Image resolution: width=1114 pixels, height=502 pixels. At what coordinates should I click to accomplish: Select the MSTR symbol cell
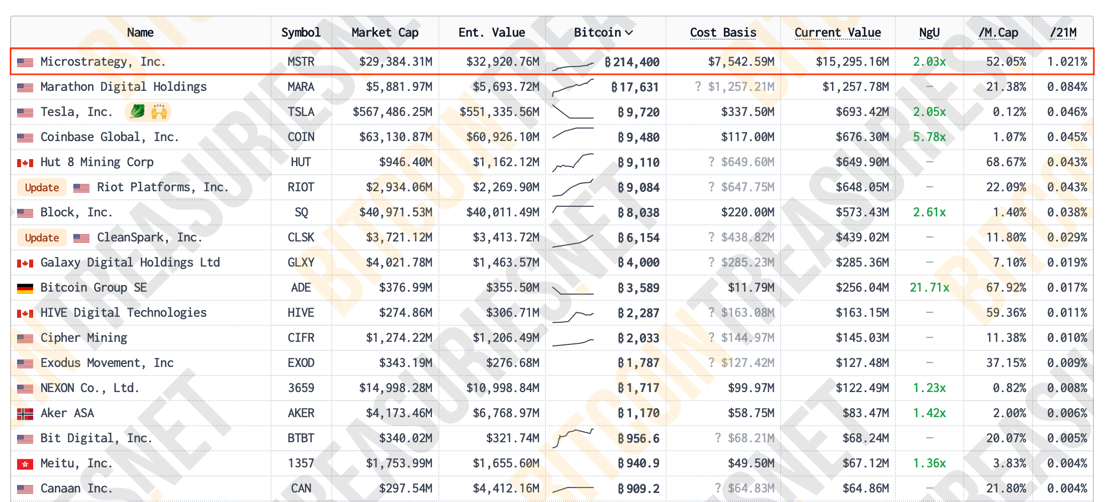click(301, 62)
